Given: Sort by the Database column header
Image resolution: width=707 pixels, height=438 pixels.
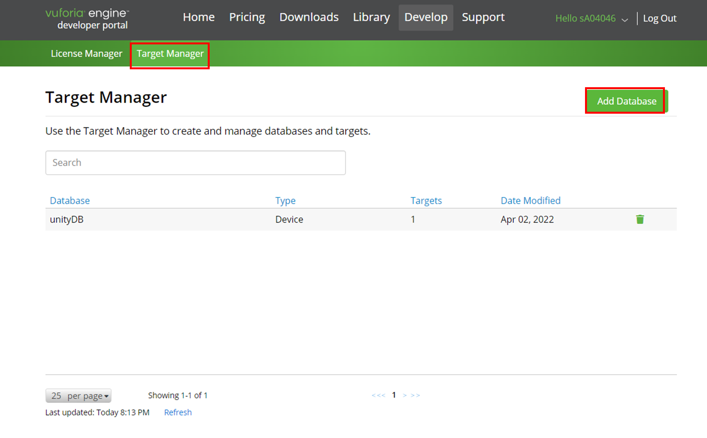Looking at the screenshot, I should [x=70, y=201].
